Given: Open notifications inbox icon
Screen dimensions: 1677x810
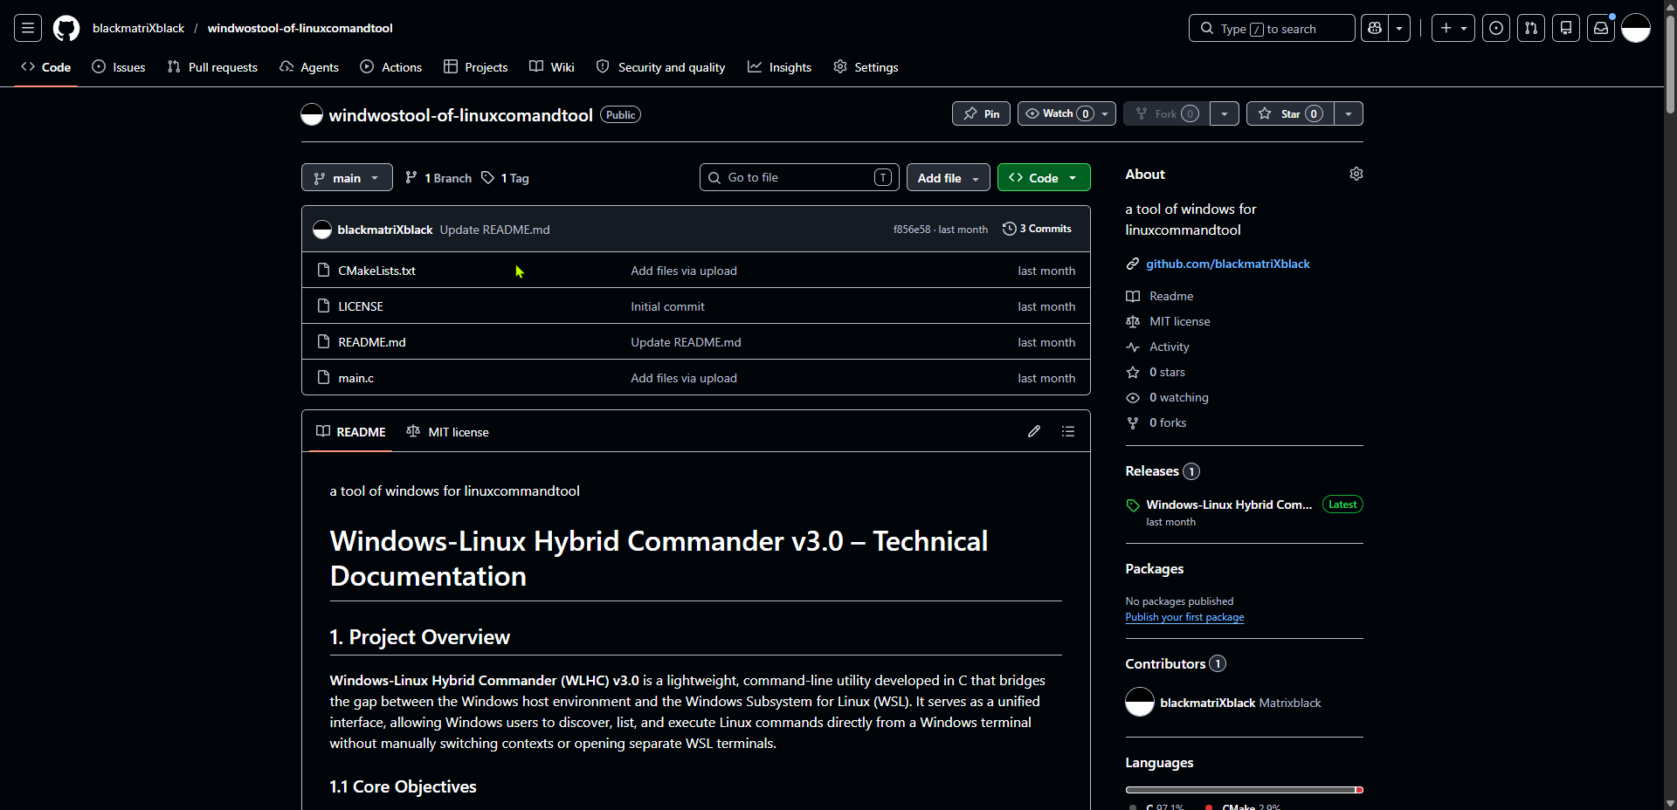Looking at the screenshot, I should tap(1601, 28).
